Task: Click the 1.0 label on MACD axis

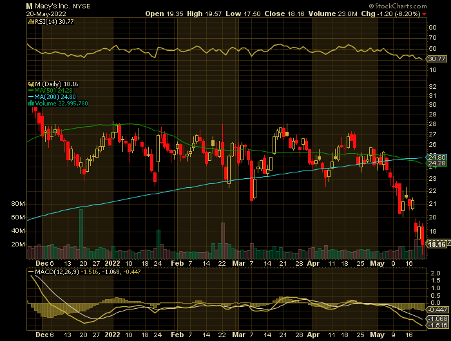Action: tap(436, 288)
